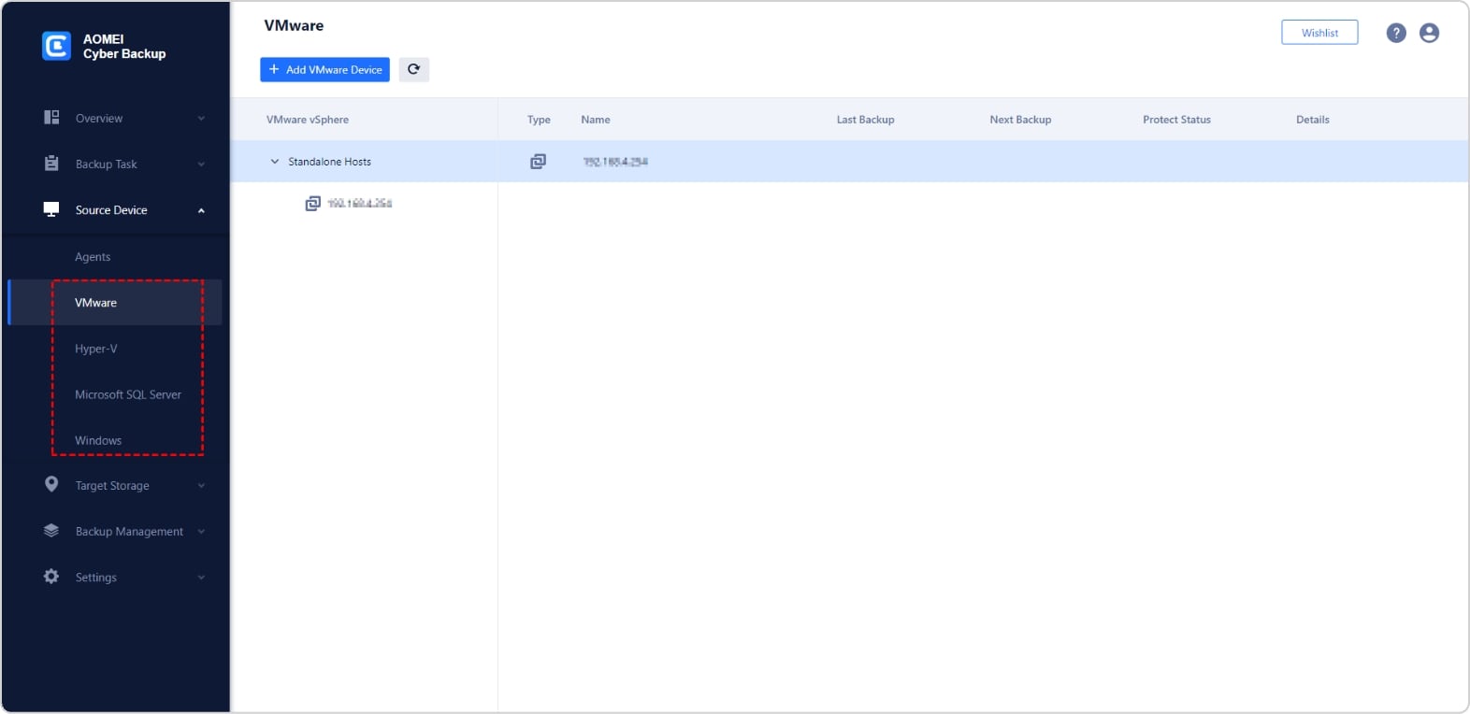The image size is (1470, 714).
Task: Expand the Target Storage menu chevron
Action: point(201,486)
